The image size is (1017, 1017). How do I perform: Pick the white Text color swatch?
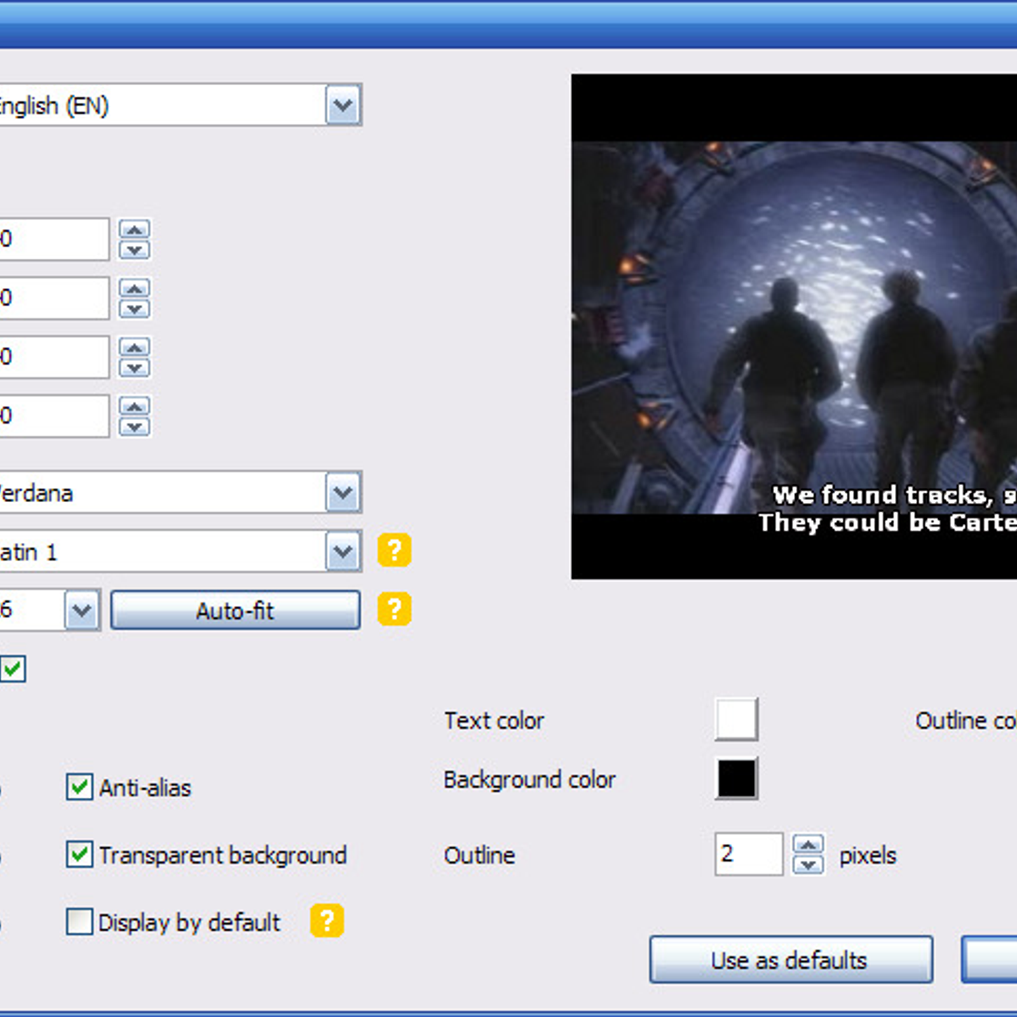[x=736, y=719]
